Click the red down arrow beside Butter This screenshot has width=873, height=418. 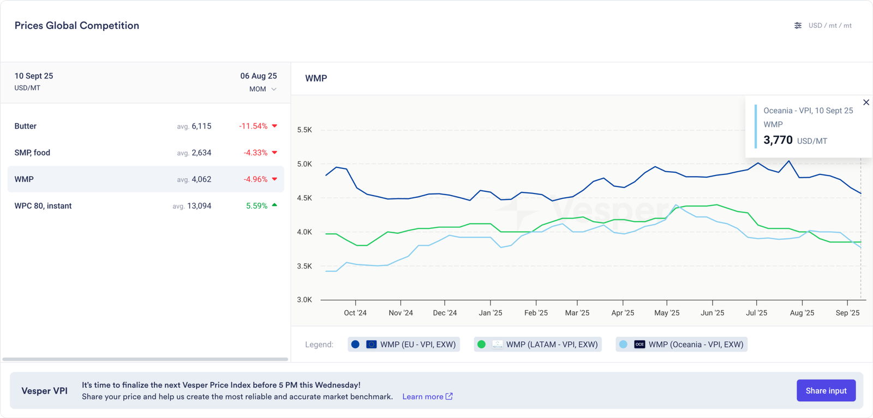[x=274, y=126]
